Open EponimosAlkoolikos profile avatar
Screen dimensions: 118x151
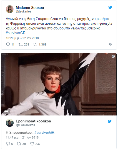click(10, 123)
